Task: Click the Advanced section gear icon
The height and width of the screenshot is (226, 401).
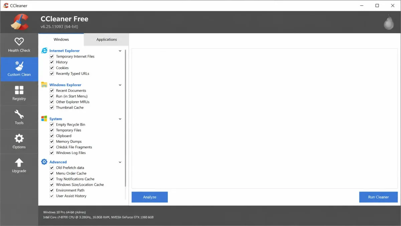Action: click(x=44, y=162)
